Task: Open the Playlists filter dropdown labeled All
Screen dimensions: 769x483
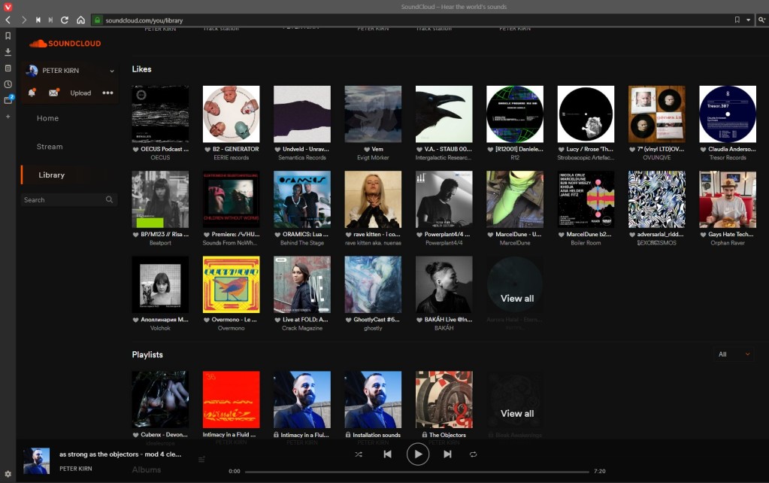Action: [734, 354]
